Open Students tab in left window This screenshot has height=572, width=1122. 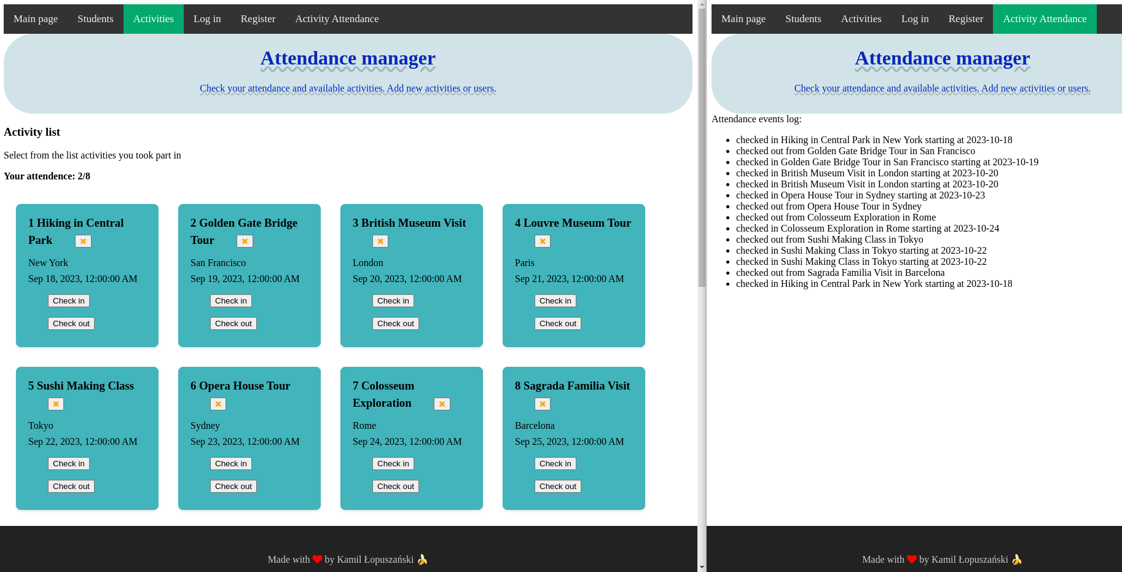pyautogui.click(x=95, y=19)
